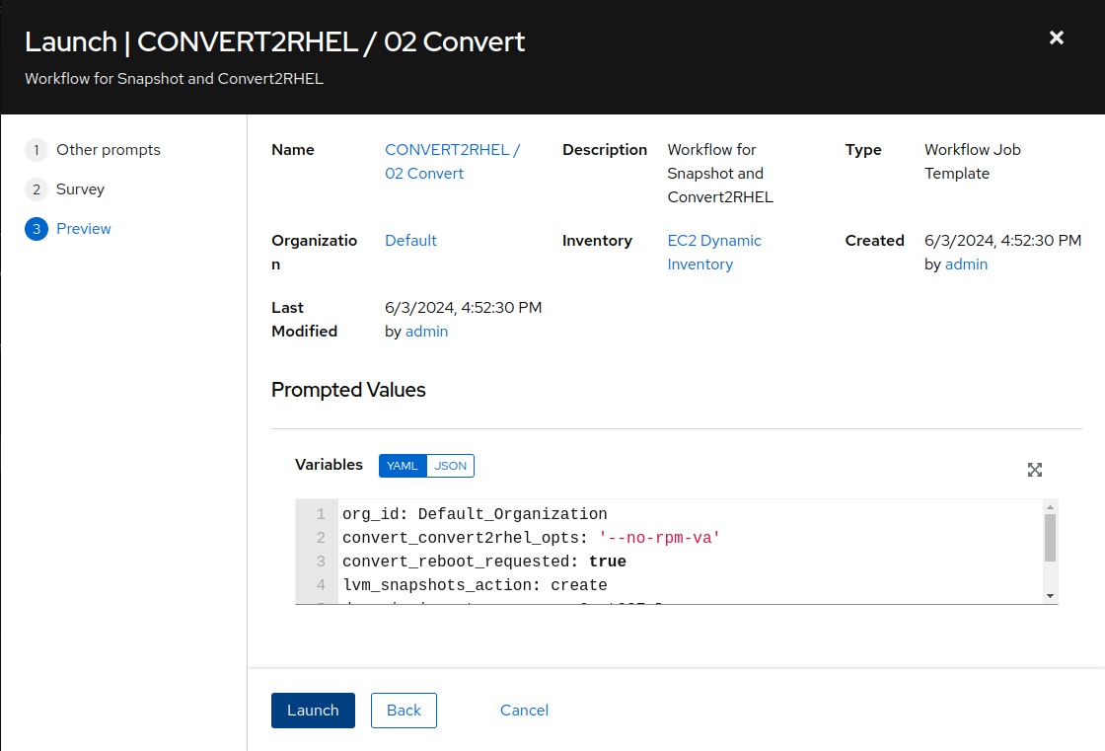Switch variables view to JSON

pos(450,466)
